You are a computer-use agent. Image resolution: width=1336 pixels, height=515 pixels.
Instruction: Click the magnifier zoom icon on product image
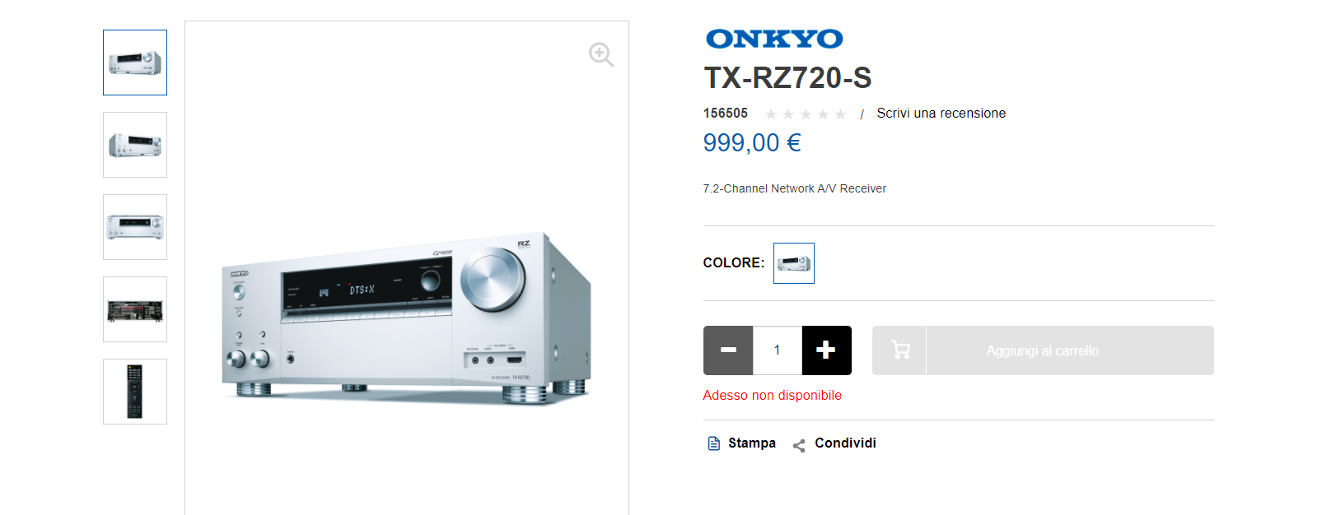(601, 55)
